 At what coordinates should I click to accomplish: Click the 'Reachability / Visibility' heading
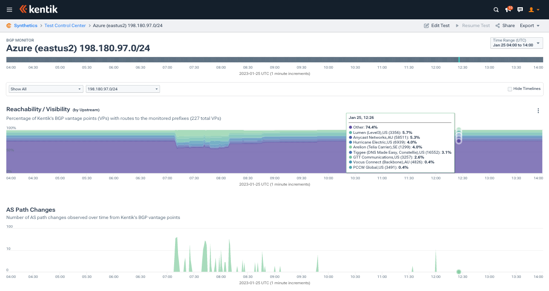[x=38, y=109]
